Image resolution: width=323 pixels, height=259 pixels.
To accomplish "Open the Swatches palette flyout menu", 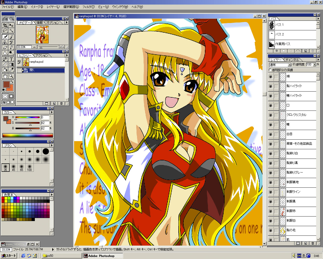I will [52, 195].
